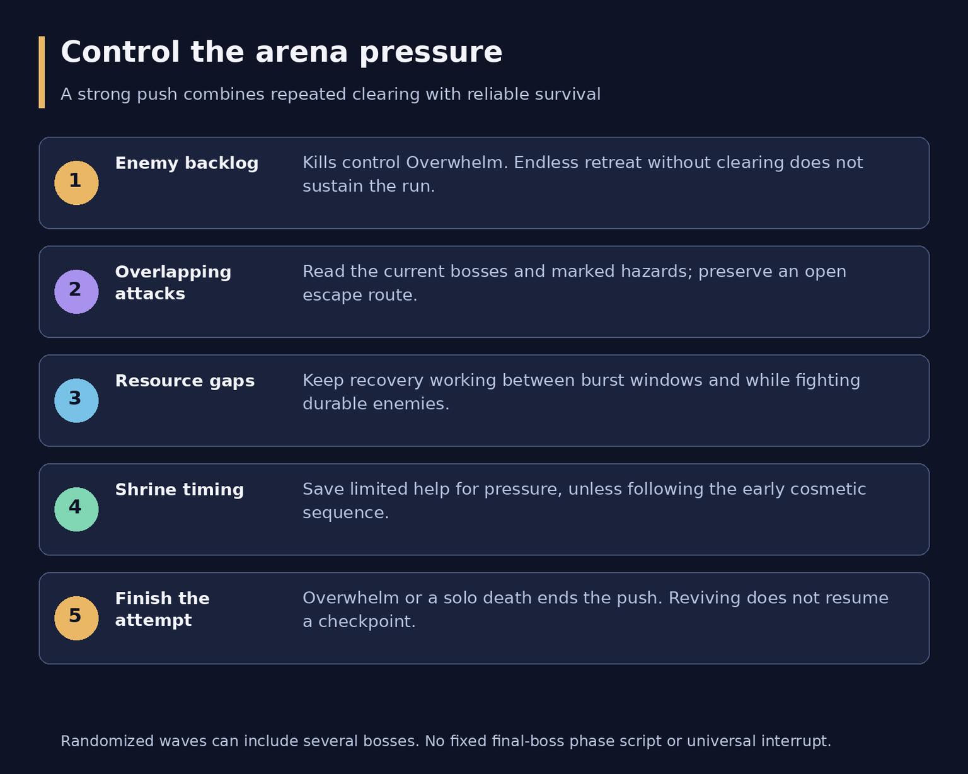Click the strong push subtitle text
The image size is (968, 774).
pyautogui.click(x=331, y=95)
